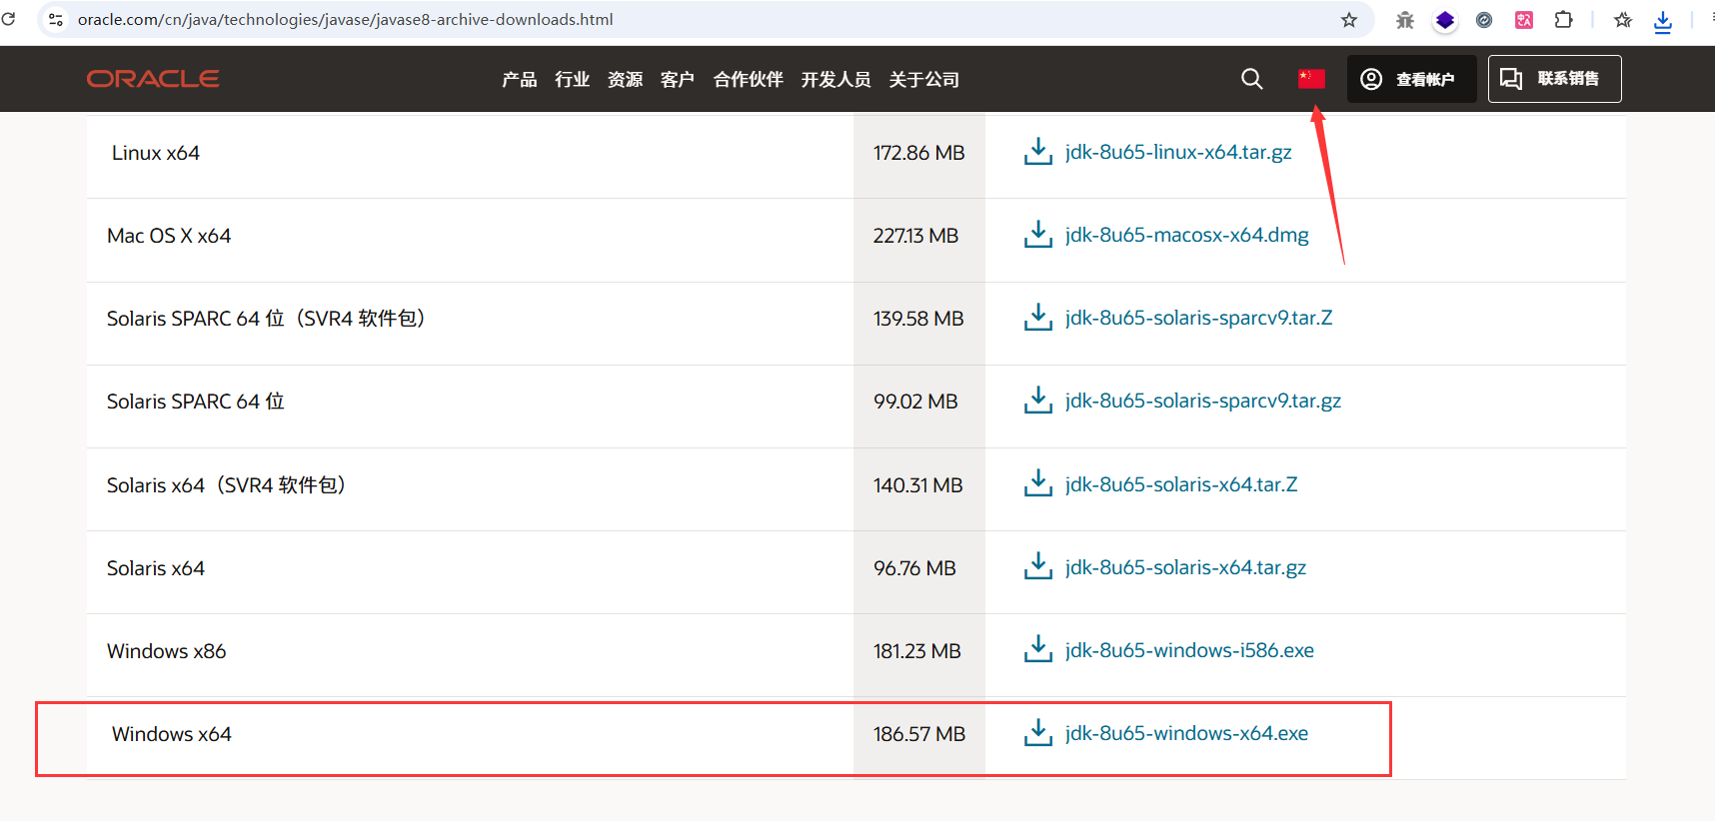Open the 行业 menu
Screen dimensions: 1715x821
click(573, 80)
